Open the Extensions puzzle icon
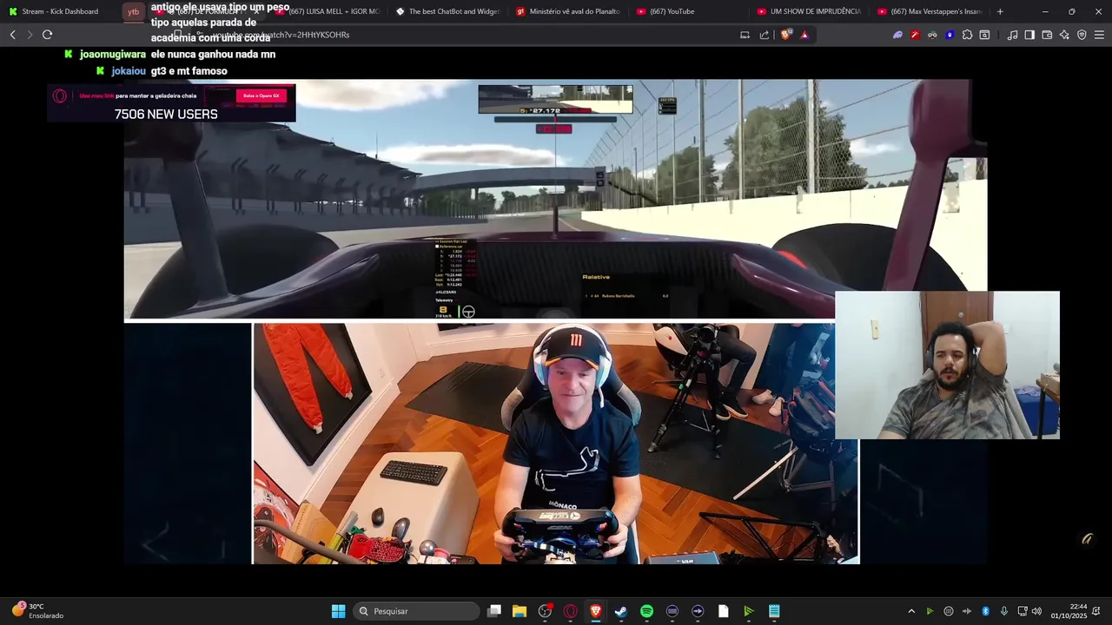The image size is (1112, 625). tap(967, 35)
